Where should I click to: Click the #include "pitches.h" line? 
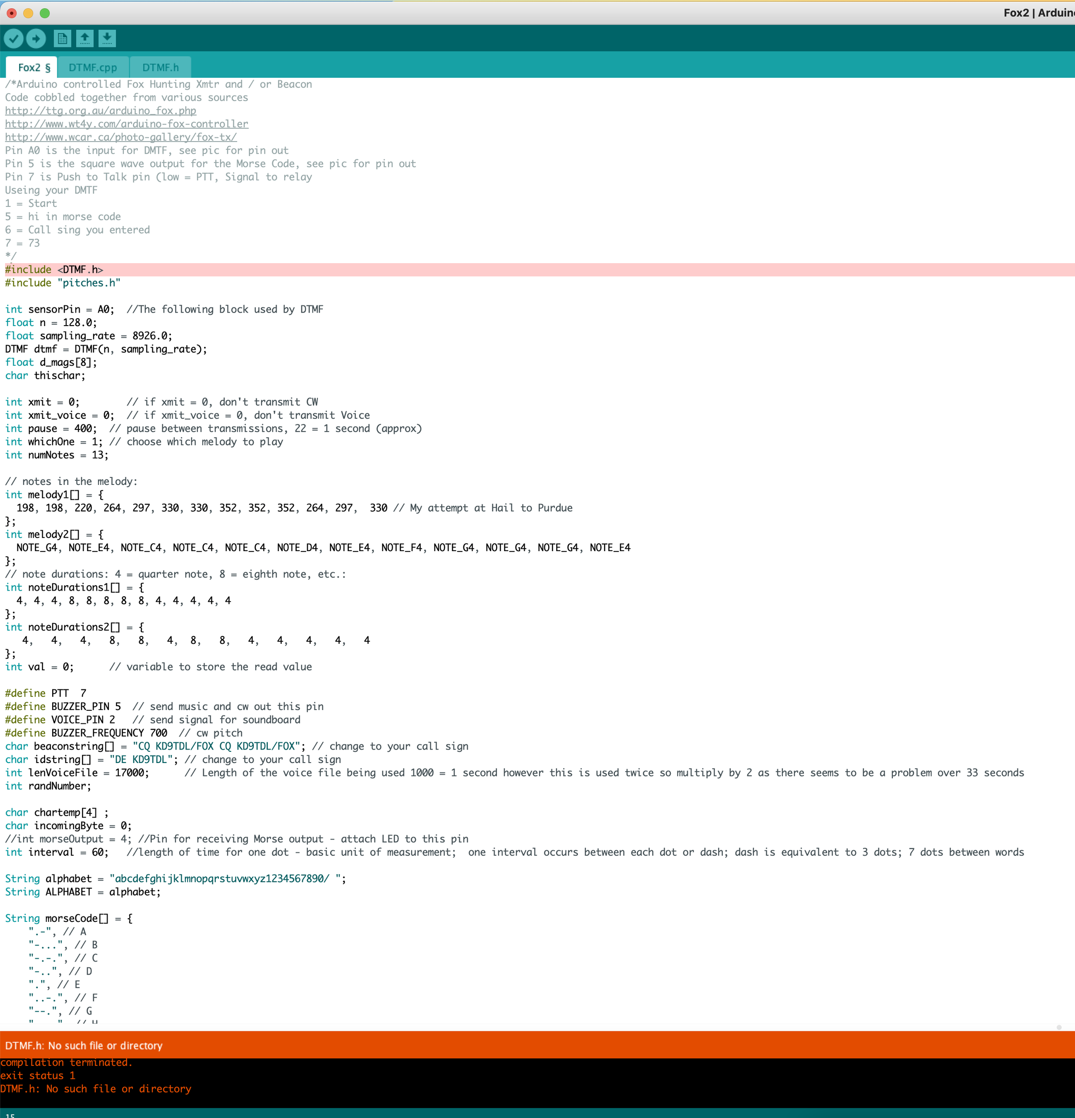click(x=63, y=283)
